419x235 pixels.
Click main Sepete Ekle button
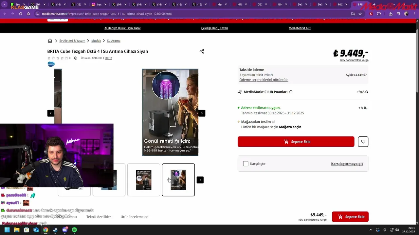coord(296,142)
